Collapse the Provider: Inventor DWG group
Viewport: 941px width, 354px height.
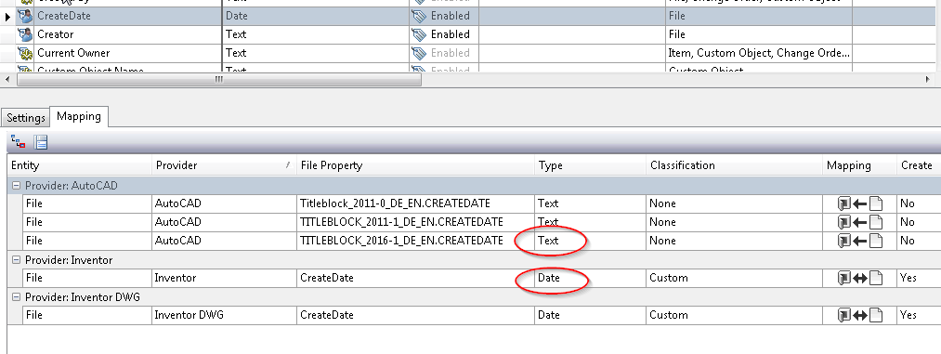16,297
